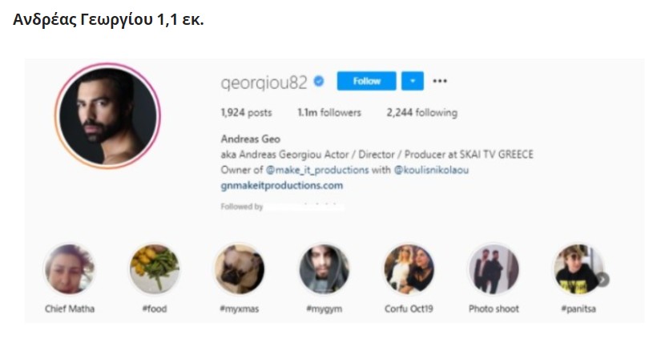Screen dimensions: 657x347
Task: Click the 1,924 posts count
Action: coord(246,113)
